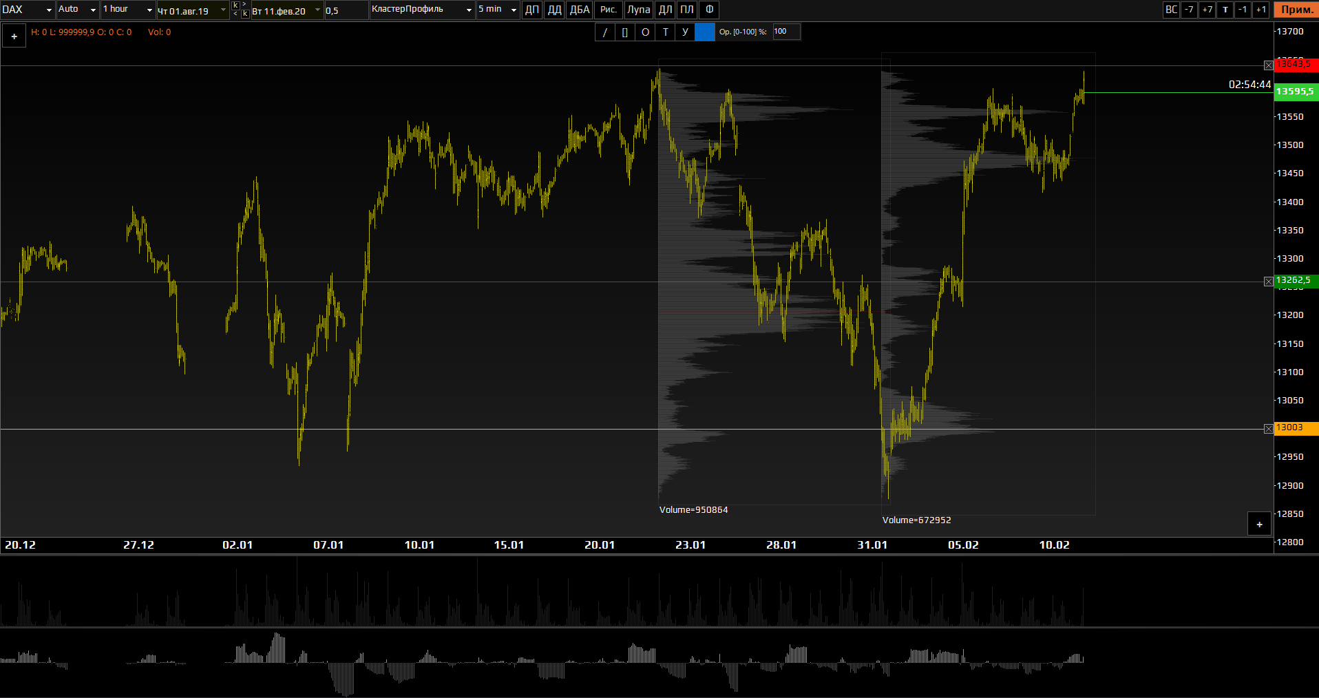
Task: Open the Лупа magnifier tool
Action: pos(638,10)
